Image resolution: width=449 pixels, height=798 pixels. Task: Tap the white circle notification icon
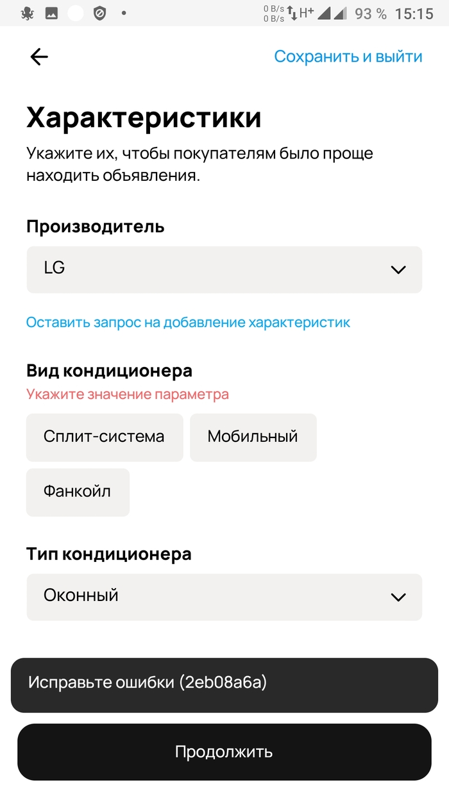(76, 13)
